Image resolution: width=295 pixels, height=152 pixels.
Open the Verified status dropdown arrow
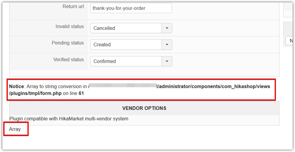tap(167, 61)
